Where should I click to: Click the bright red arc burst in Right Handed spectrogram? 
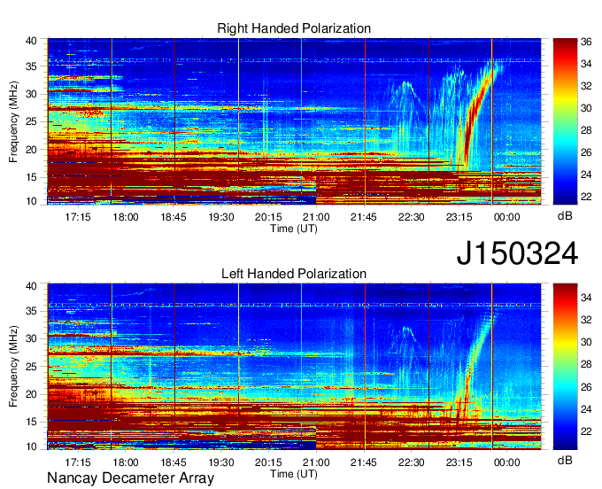click(x=476, y=112)
